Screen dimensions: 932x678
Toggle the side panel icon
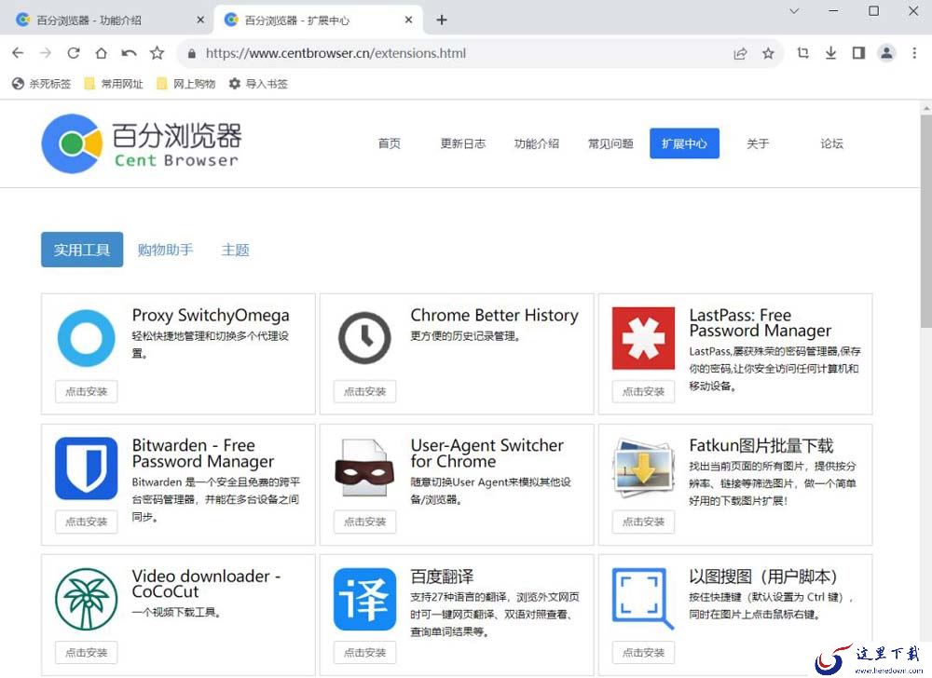[858, 53]
